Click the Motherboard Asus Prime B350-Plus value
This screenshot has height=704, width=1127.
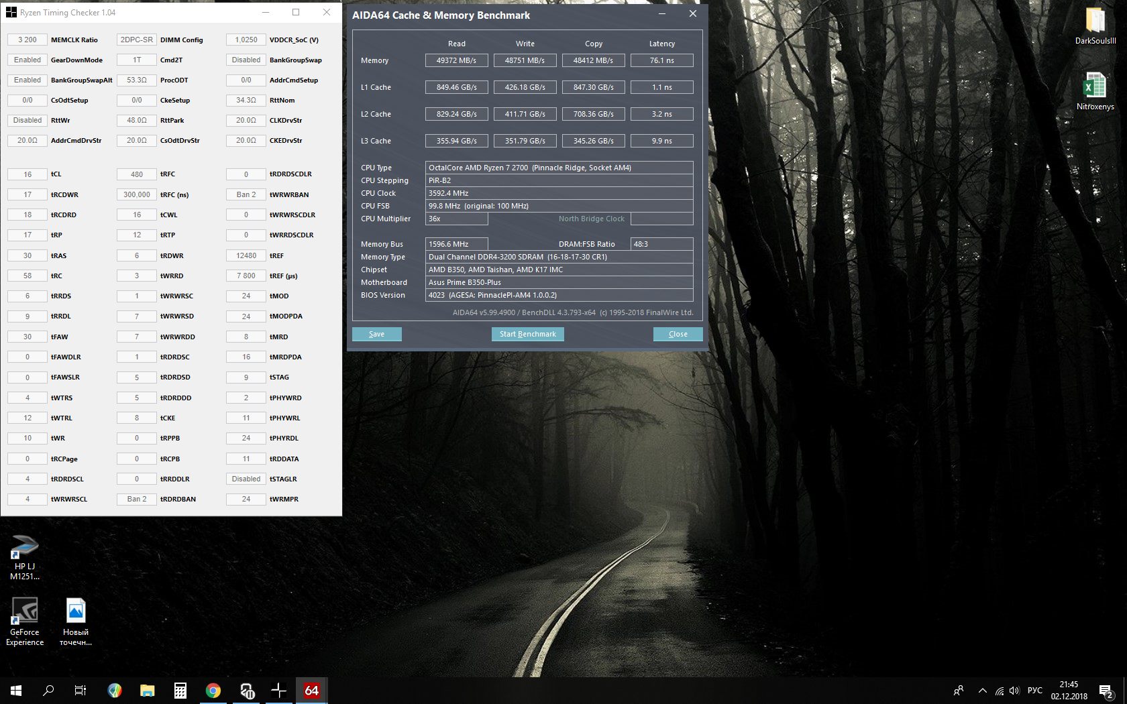coord(559,282)
